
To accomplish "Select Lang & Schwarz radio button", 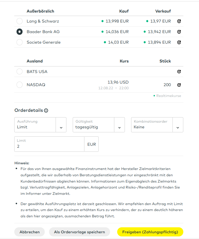I will pos(19,21).
